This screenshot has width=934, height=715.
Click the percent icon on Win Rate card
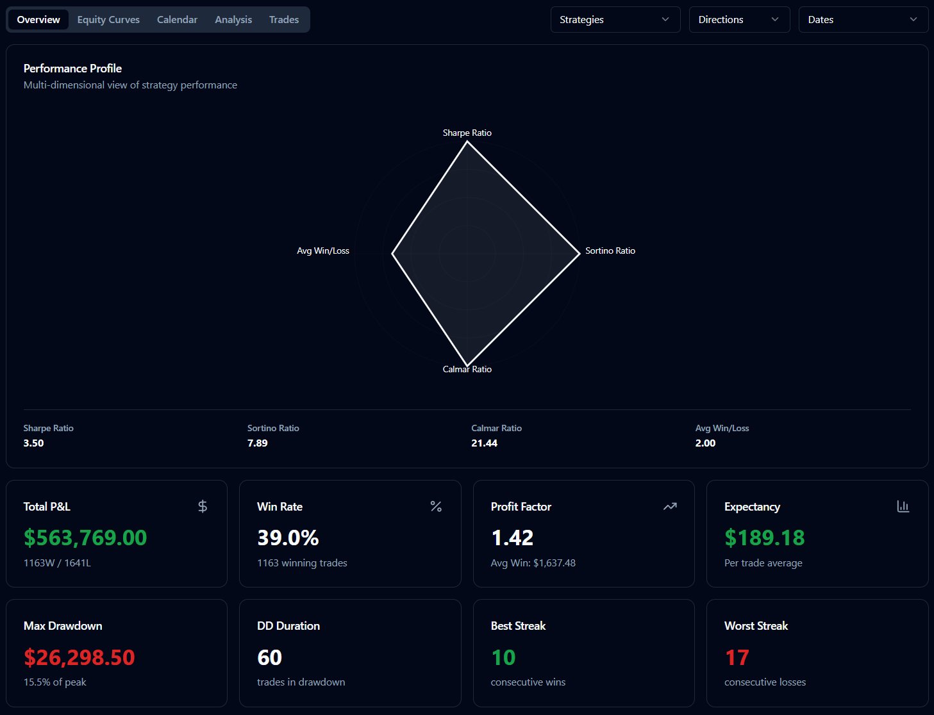click(x=436, y=506)
